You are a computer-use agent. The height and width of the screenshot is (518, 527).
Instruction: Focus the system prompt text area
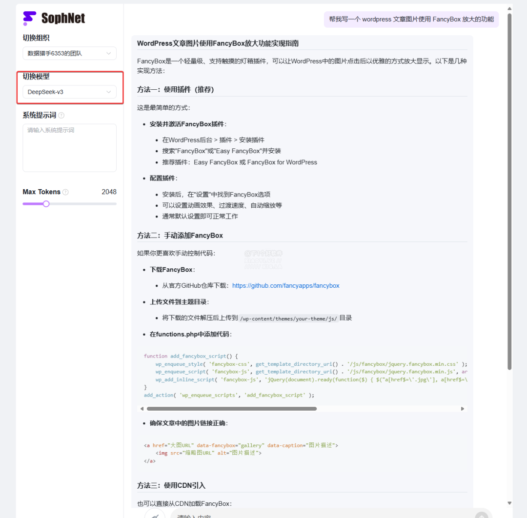tap(69, 147)
